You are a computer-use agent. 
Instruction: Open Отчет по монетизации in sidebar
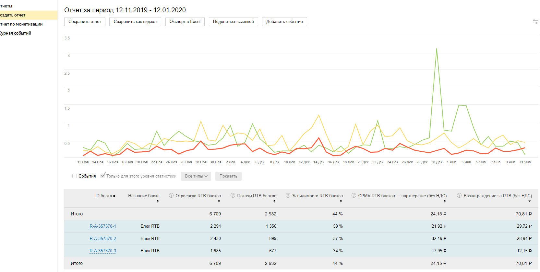click(x=21, y=24)
